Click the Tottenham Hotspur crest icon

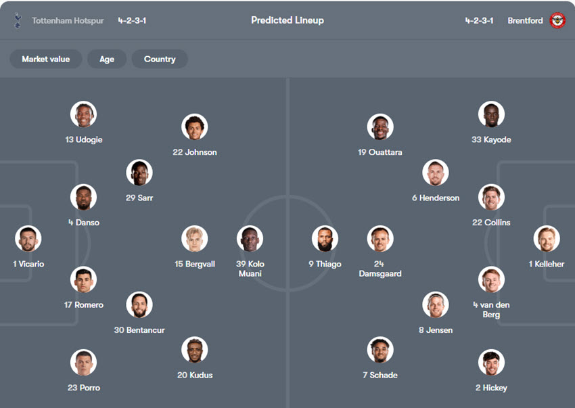pos(17,20)
